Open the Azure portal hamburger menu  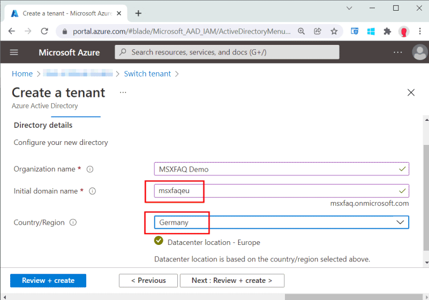pyautogui.click(x=14, y=52)
